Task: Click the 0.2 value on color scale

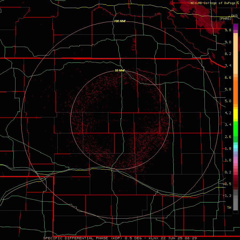Action: [x=228, y=172]
